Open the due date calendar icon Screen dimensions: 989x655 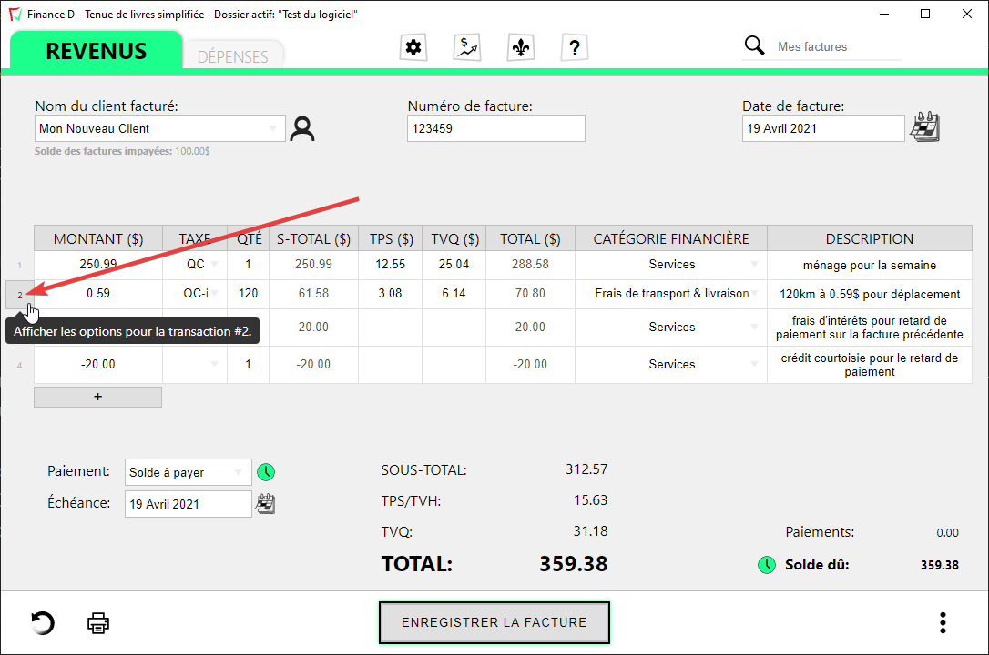coord(265,503)
